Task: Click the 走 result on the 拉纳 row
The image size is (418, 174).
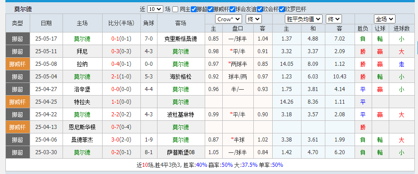Action: click(401, 64)
